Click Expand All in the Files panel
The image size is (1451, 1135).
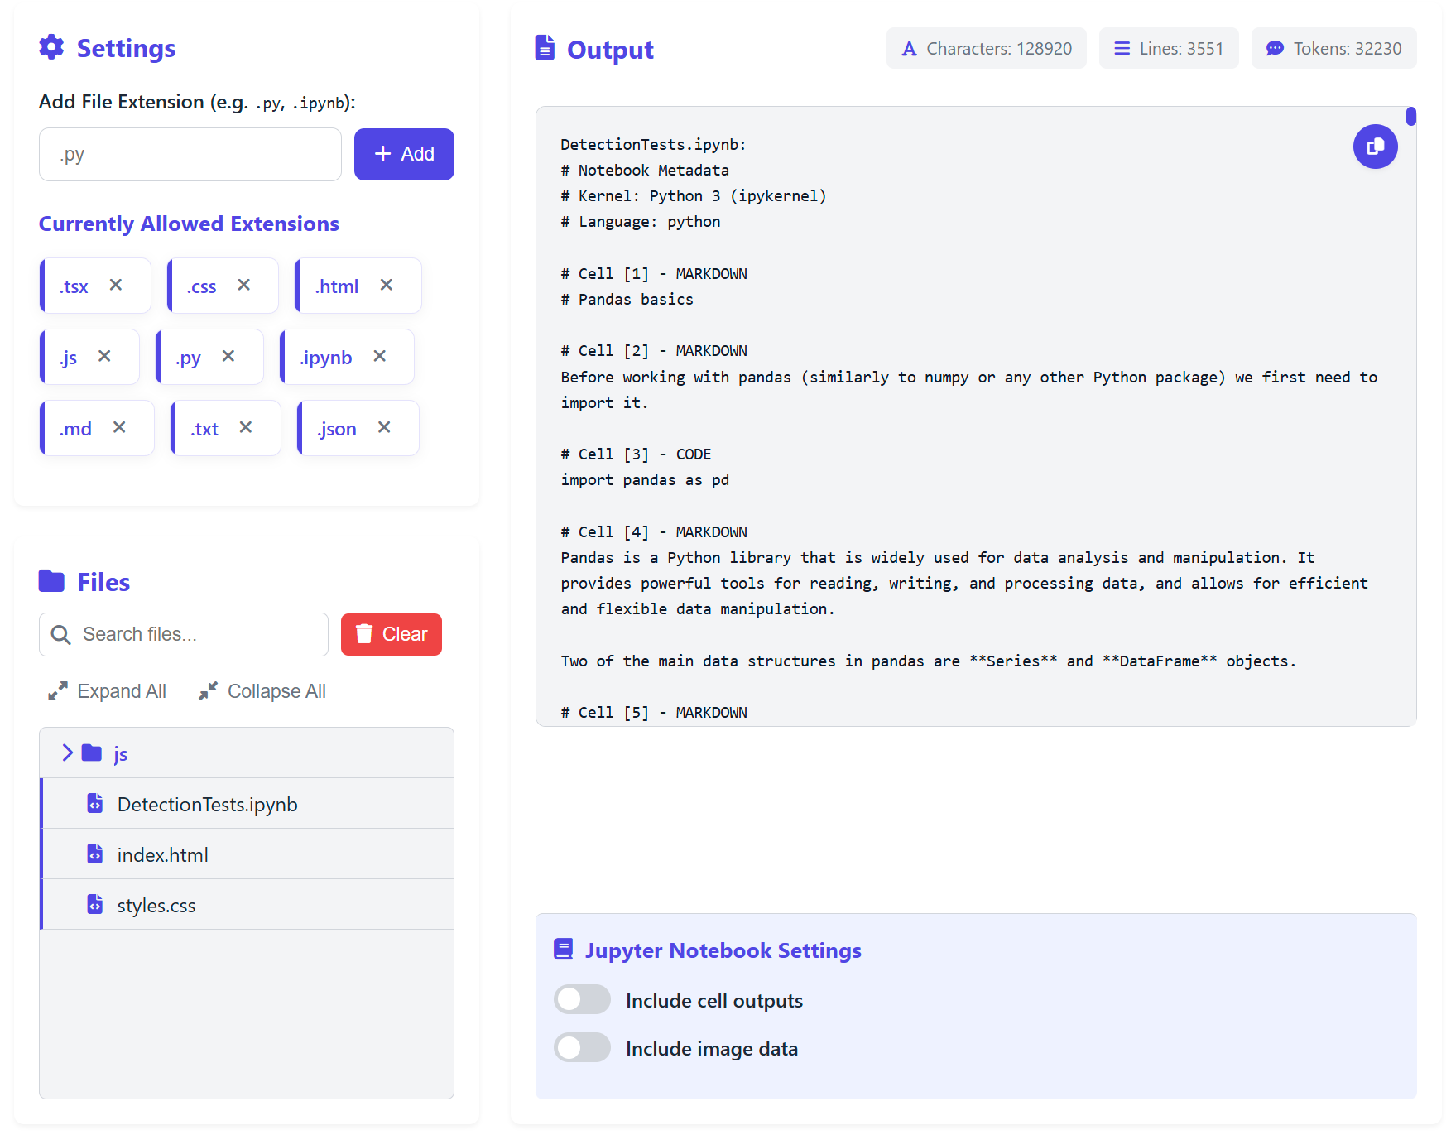106,690
